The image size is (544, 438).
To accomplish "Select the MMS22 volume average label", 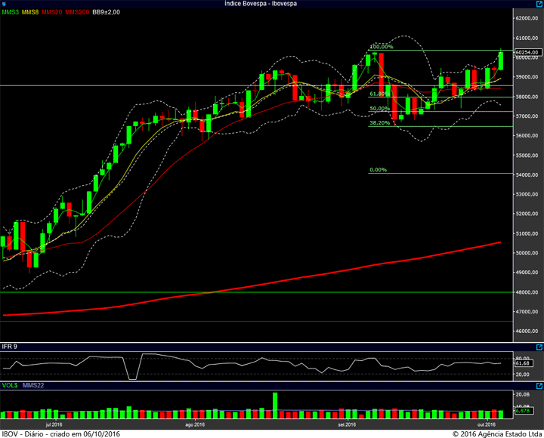I will coord(33,385).
